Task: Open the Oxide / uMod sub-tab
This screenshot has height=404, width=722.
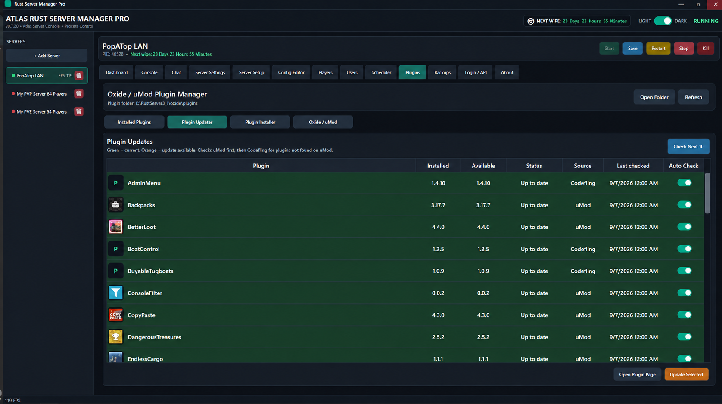Action: [323, 122]
